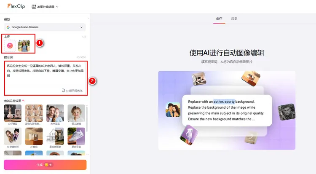
Task: Click the purple sneaker sample tile in banner
Action: tap(189, 135)
